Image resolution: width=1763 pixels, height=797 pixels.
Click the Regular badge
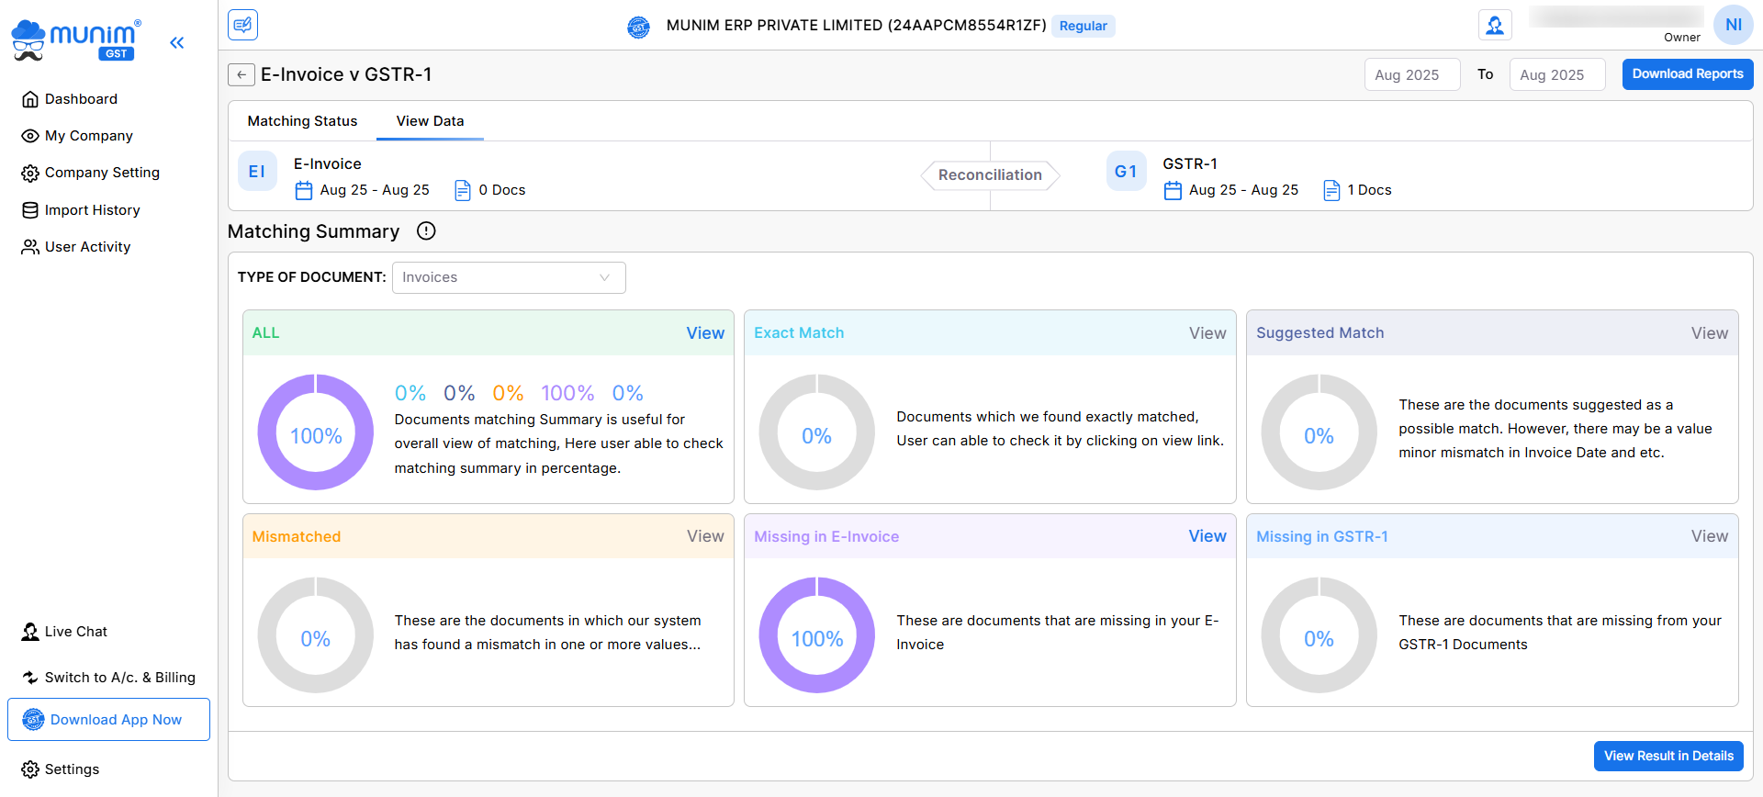coord(1084,26)
